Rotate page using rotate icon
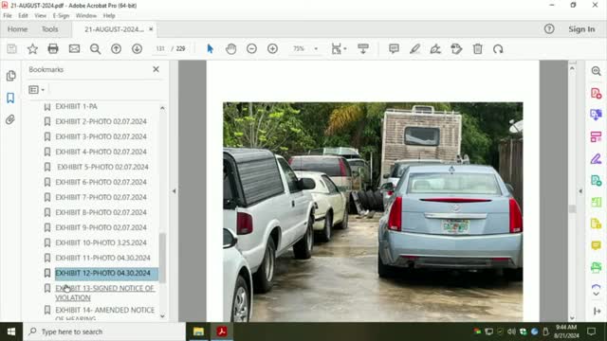 498,48
